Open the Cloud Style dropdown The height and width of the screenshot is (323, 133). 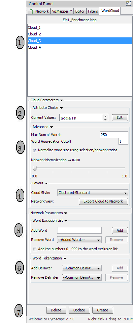(93, 193)
